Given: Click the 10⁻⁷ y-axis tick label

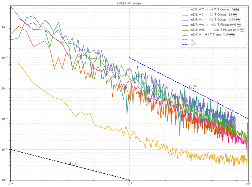Looking at the screenshot, I should (x=5, y=180).
